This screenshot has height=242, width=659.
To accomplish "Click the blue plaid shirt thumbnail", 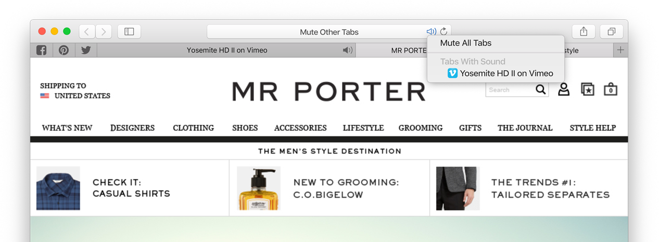I will (58, 188).
